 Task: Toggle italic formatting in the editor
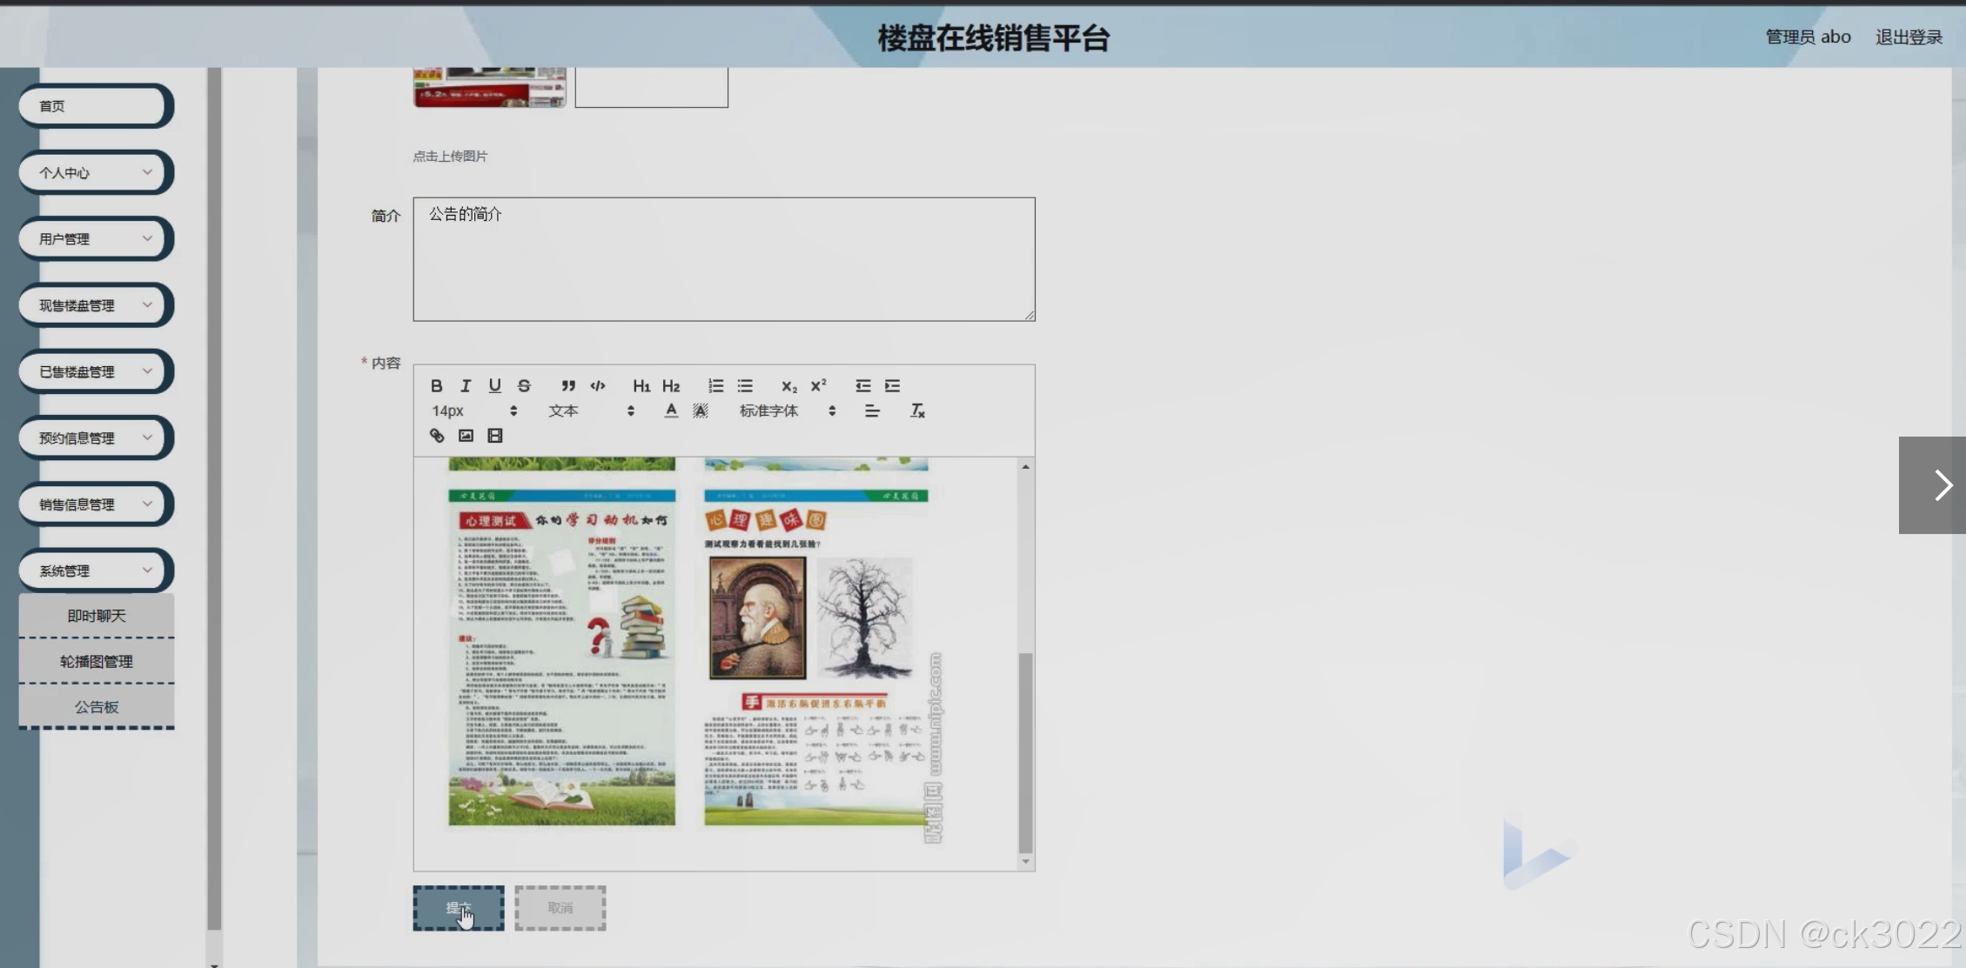(x=466, y=385)
